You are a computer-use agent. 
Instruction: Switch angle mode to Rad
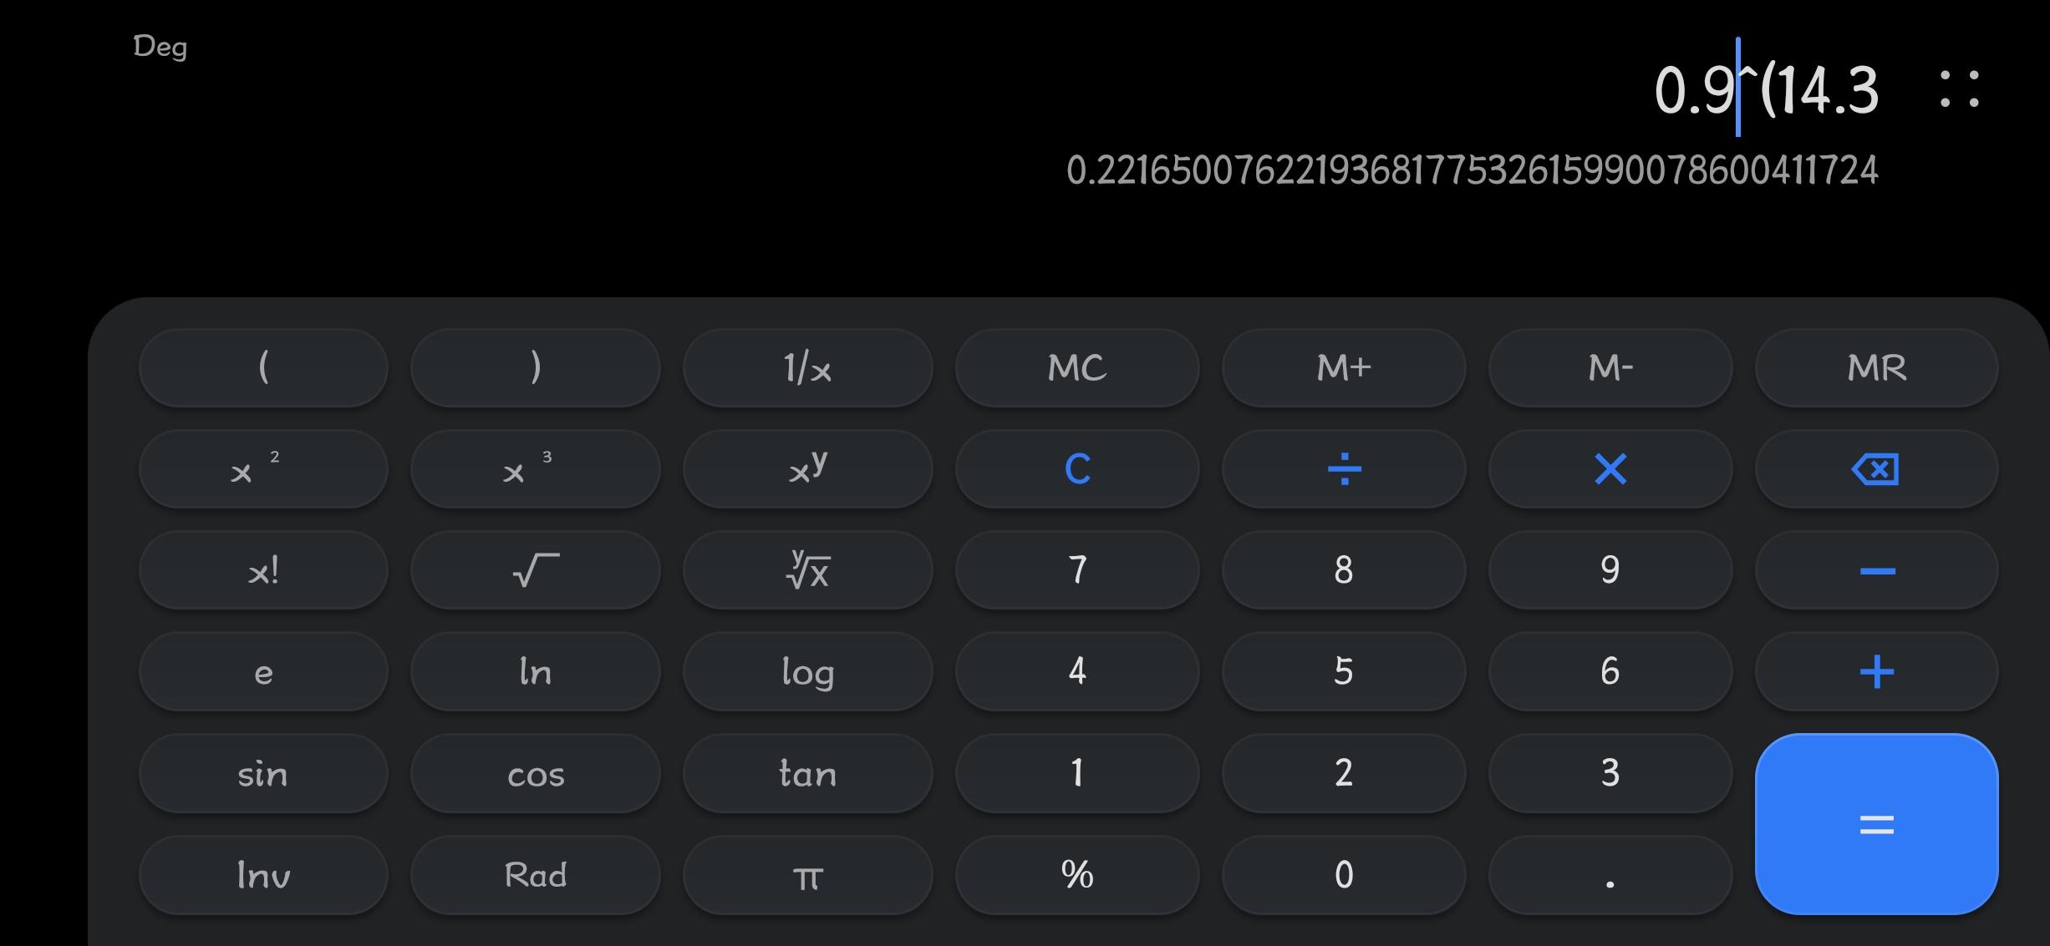coord(535,875)
